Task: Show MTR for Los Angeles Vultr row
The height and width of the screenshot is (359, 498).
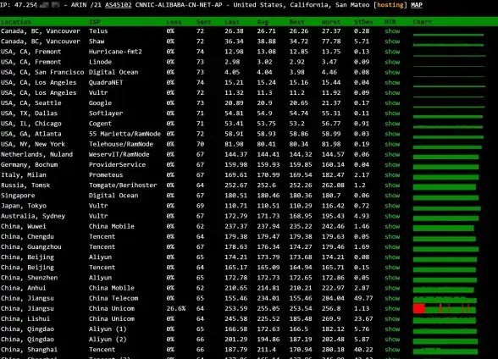Action: [x=392, y=92]
